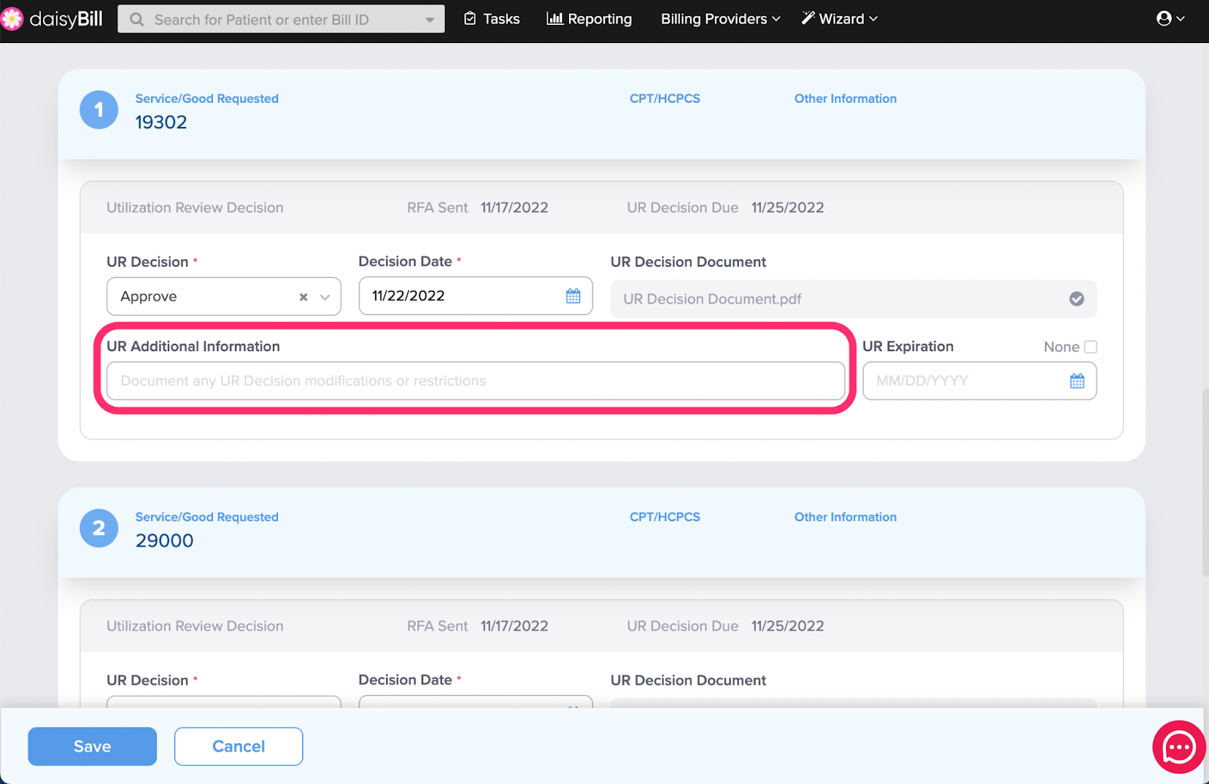Click CPT/HCPCS label in item 2 header
This screenshot has width=1209, height=784.
click(665, 517)
